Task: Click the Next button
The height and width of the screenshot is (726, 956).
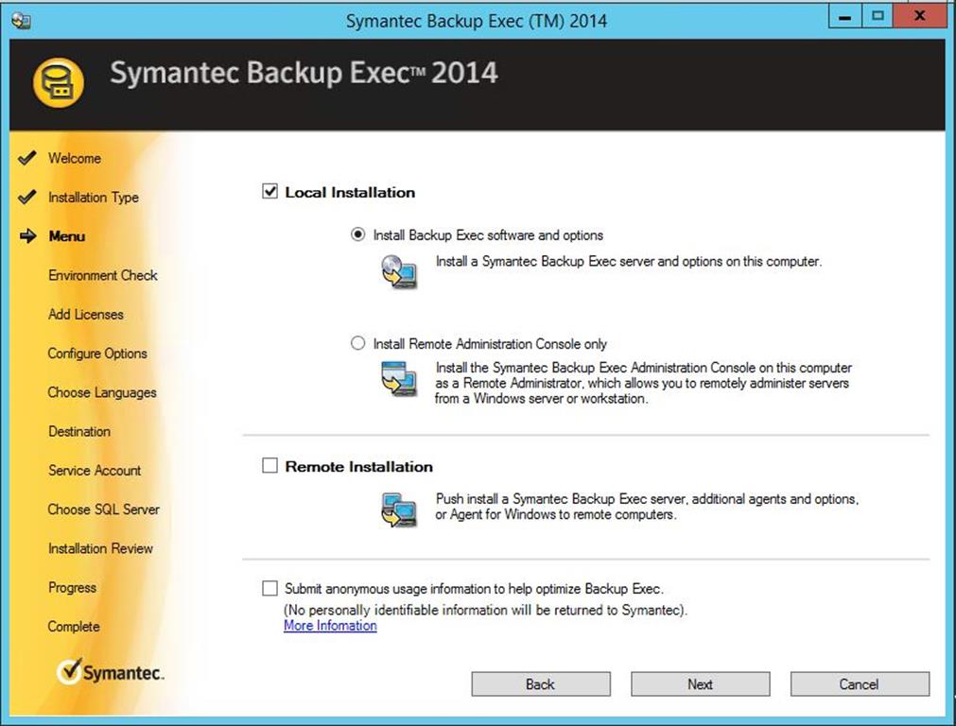Action: point(701,684)
